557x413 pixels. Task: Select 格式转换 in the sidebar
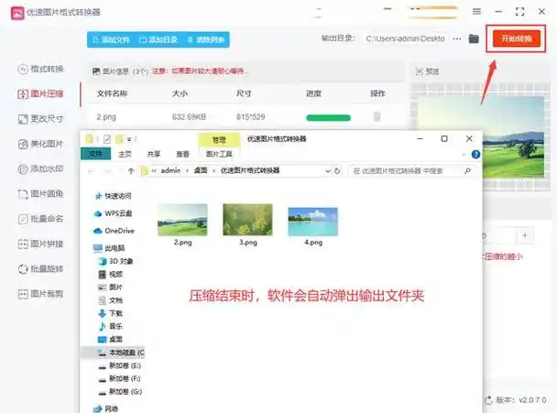40,69
